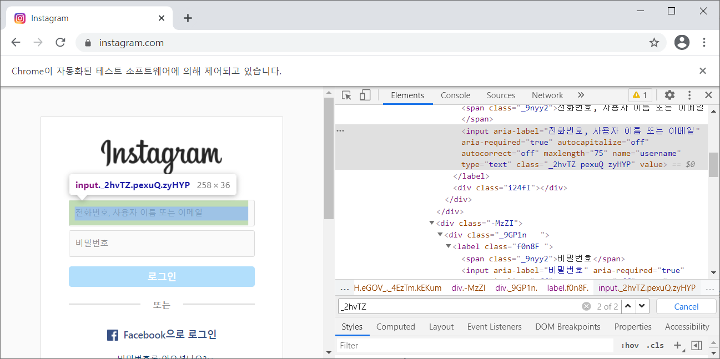Dismiss the automated test infobar
Screen dimensions: 720x359
click(702, 70)
